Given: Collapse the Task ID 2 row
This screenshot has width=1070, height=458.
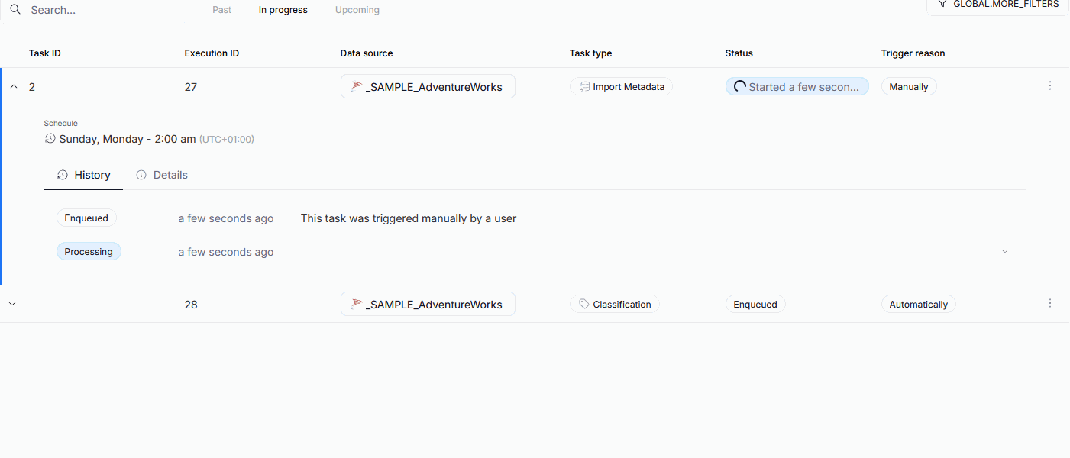Looking at the screenshot, I should click(13, 87).
